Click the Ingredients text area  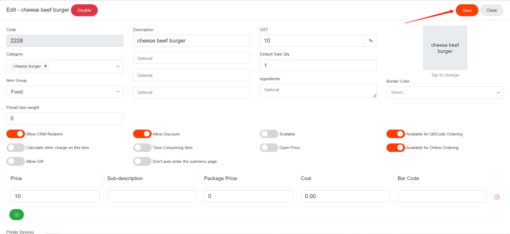(318, 91)
